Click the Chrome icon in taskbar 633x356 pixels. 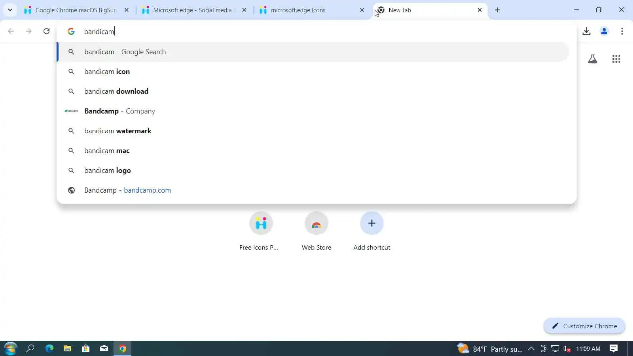[x=122, y=348]
